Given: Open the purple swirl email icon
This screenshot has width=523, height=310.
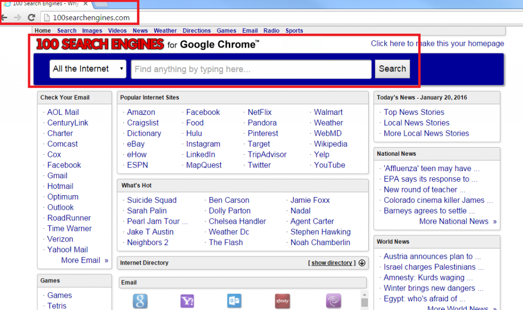Looking at the screenshot, I should (x=333, y=301).
